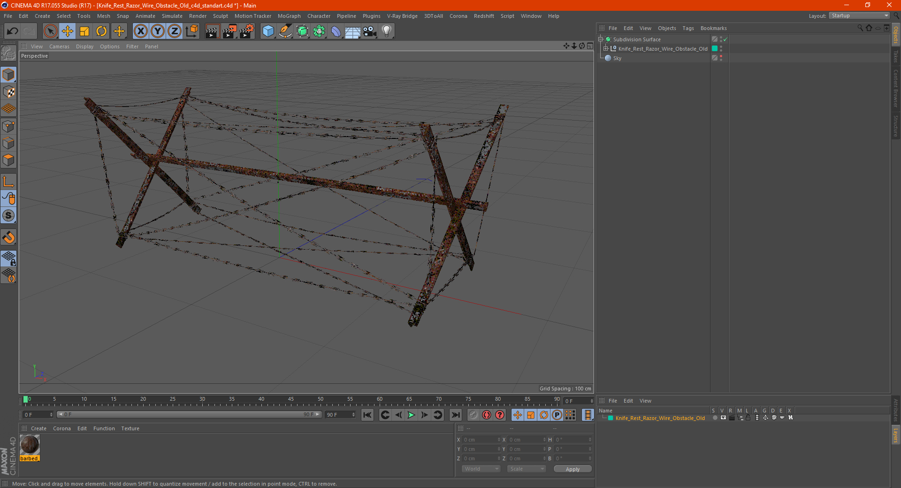Viewport: 901px width, 488px height.
Task: Open the spline pen tool
Action: [285, 31]
